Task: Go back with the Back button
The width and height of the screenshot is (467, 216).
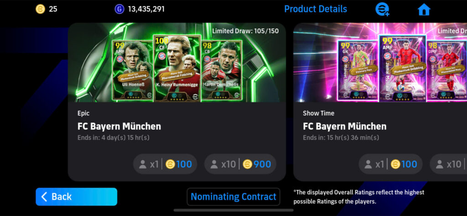Action: coord(76,197)
